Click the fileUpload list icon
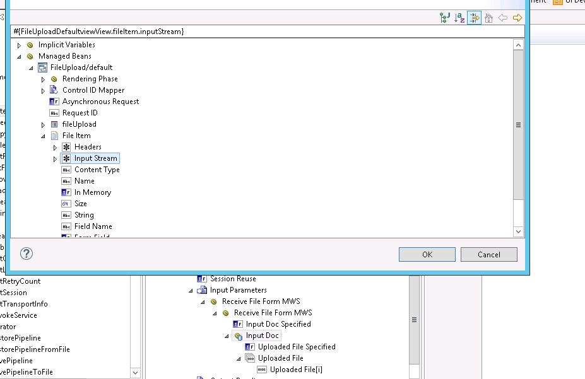This screenshot has width=585, height=379. pos(54,124)
